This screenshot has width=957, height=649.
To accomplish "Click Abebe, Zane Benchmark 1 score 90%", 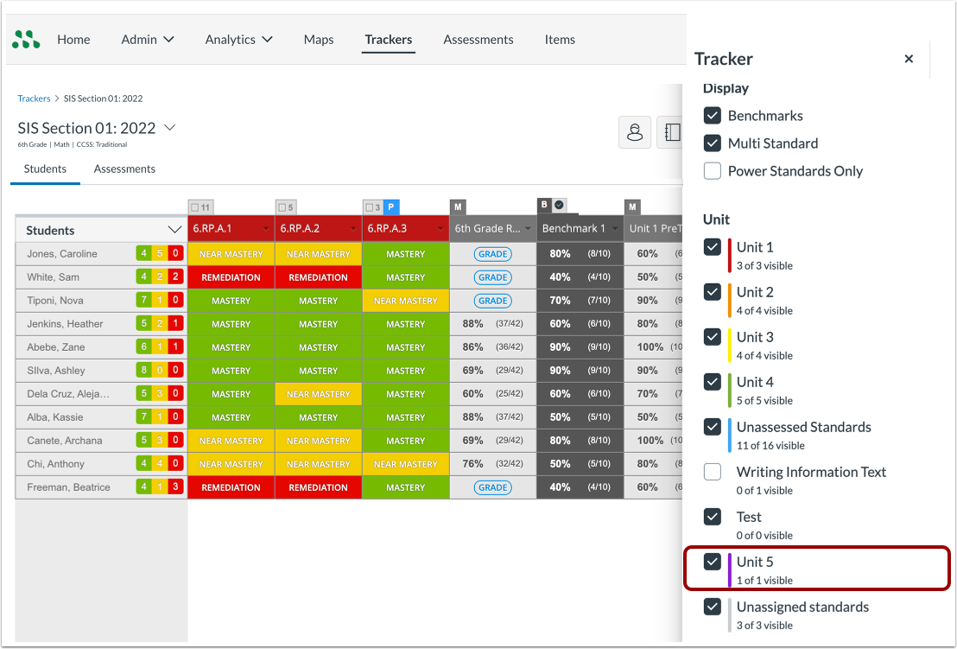I will click(x=580, y=347).
